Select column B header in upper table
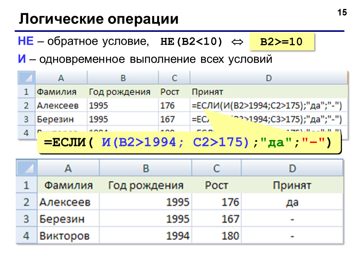The width and height of the screenshot is (356, 267). click(x=123, y=78)
